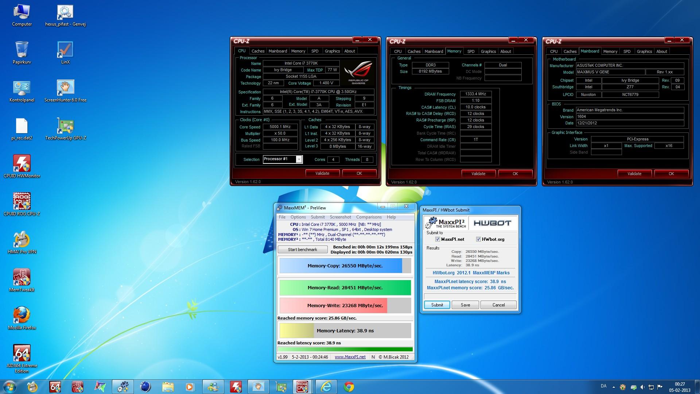Cancel the HWbot Submit dialog
700x394 pixels.
coord(498,305)
